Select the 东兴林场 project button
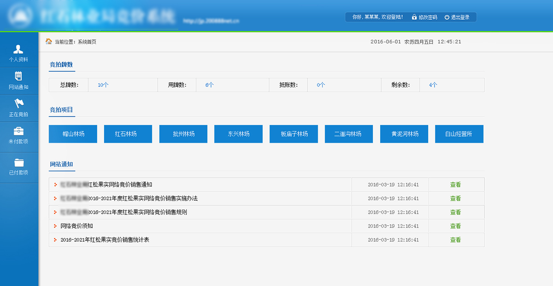553x286 pixels. click(x=238, y=134)
